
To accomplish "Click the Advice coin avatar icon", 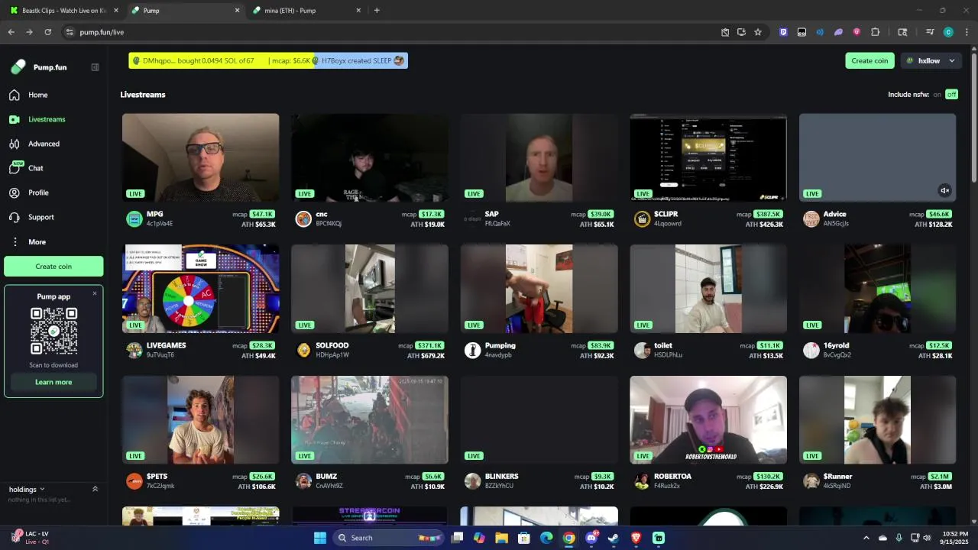I will point(811,219).
